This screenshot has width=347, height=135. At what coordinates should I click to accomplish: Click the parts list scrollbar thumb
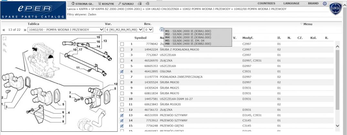338,80
